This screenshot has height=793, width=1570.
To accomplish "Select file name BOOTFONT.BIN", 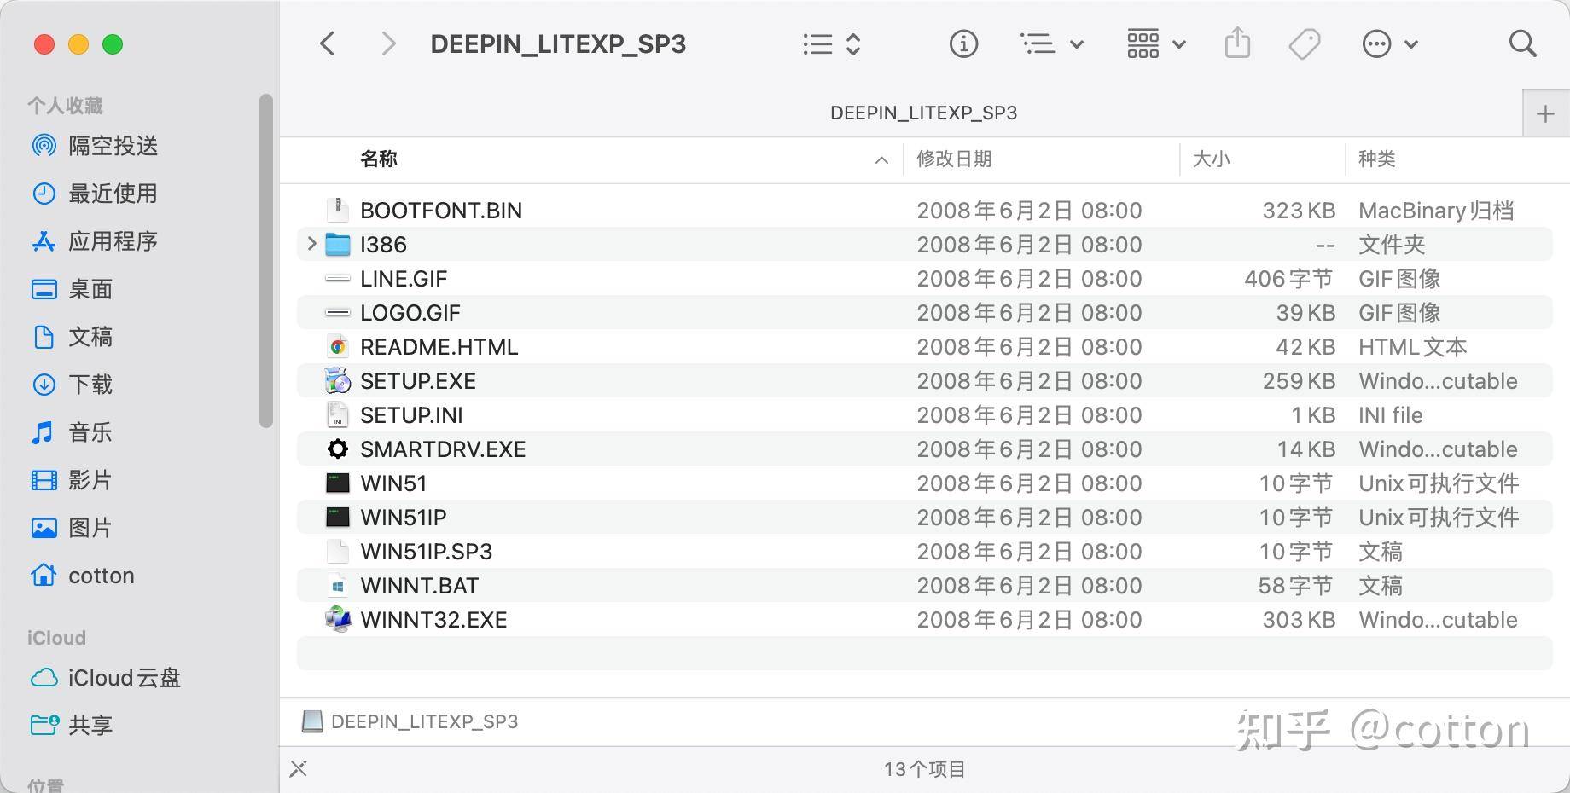I will pyautogui.click(x=441, y=211).
